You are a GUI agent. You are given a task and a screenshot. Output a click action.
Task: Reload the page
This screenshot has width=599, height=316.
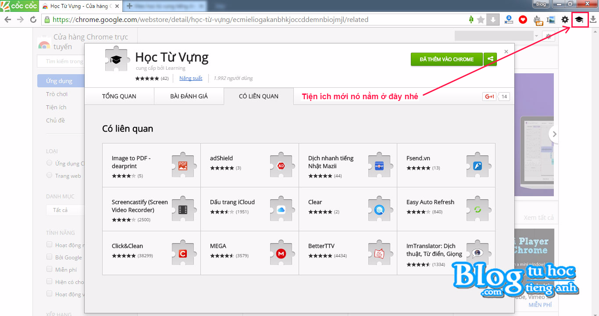[x=33, y=20]
